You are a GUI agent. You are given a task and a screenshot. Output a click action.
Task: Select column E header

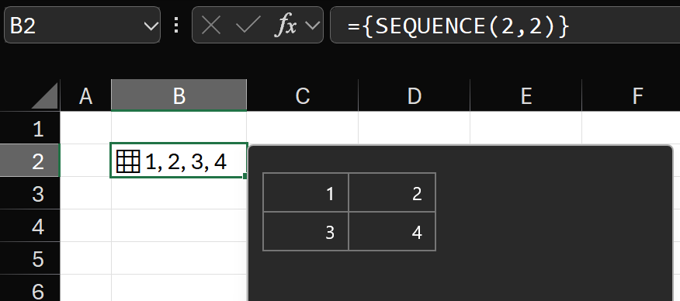526,95
